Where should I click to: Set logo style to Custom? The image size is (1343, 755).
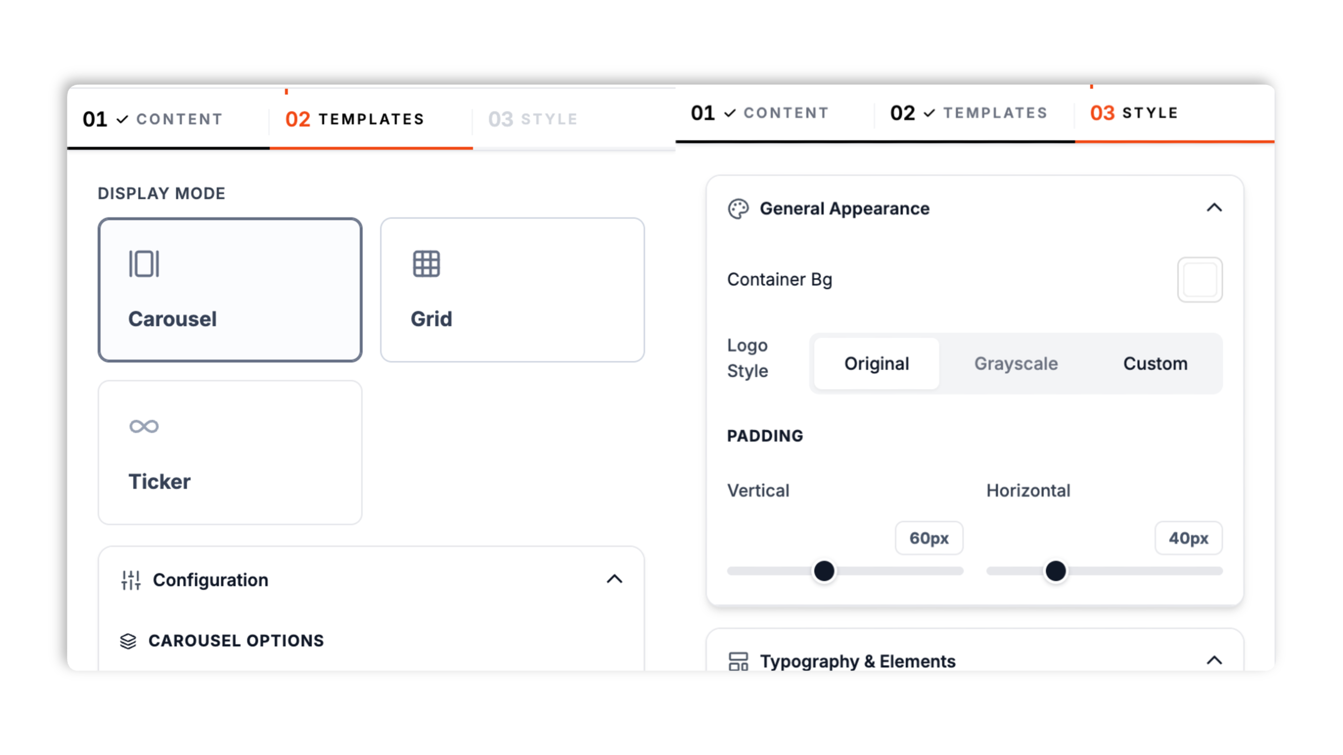1155,364
